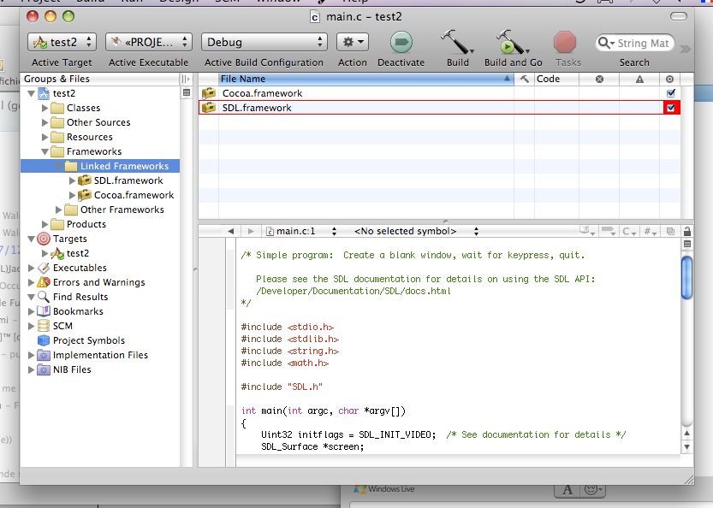Click the breakpoints icon in the editor bar
Image resolution: width=713 pixels, height=508 pixels.
click(x=609, y=231)
